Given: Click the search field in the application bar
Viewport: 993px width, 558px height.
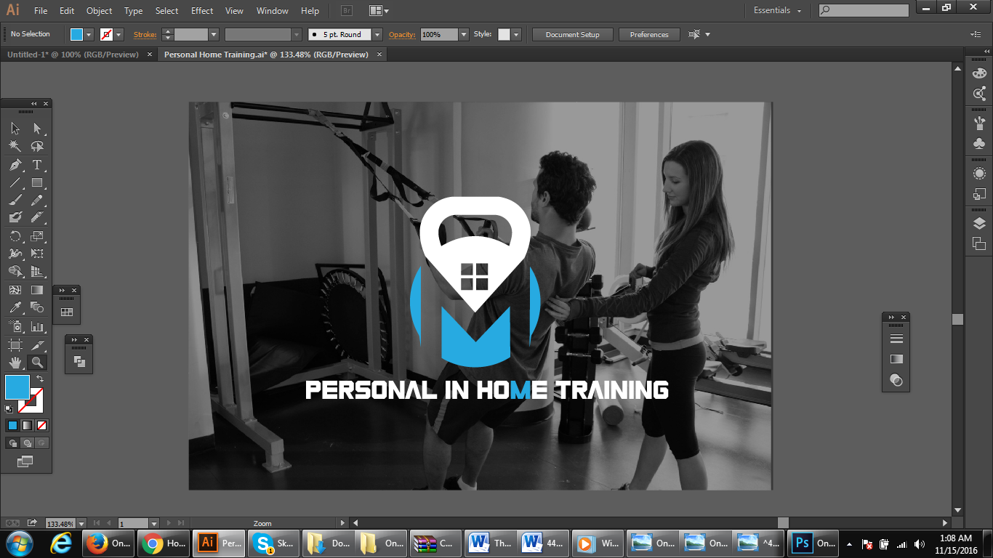Looking at the screenshot, I should pos(864,10).
